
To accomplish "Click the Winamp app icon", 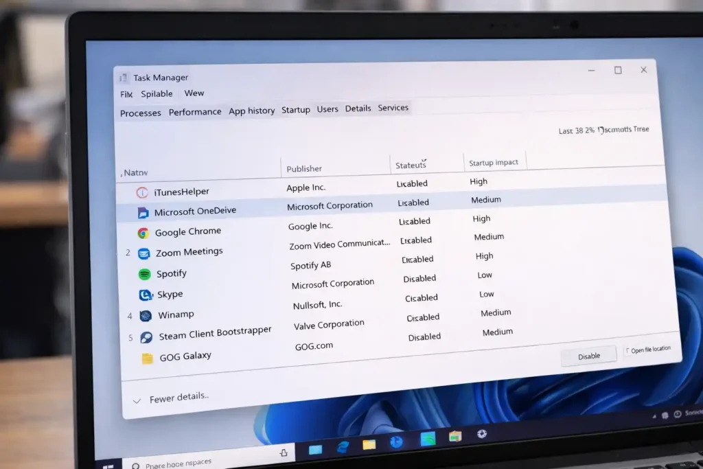I will 146,316.
